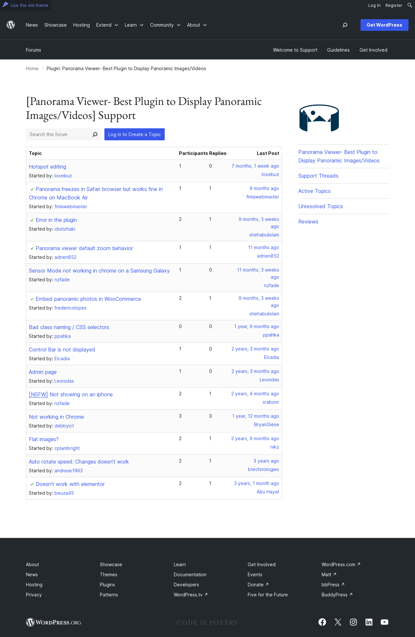Click the WordPress.org footer logo
Screen dimensions: 415x637
click(53, 622)
